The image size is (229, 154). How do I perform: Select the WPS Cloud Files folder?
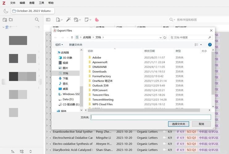[102, 104]
